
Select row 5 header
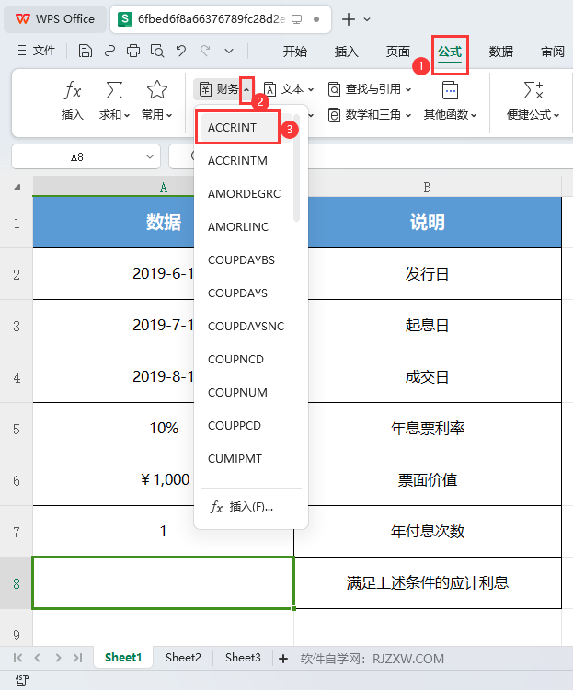coord(17,429)
